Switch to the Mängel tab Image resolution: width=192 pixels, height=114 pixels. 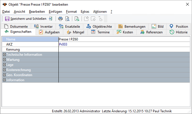point(75,32)
